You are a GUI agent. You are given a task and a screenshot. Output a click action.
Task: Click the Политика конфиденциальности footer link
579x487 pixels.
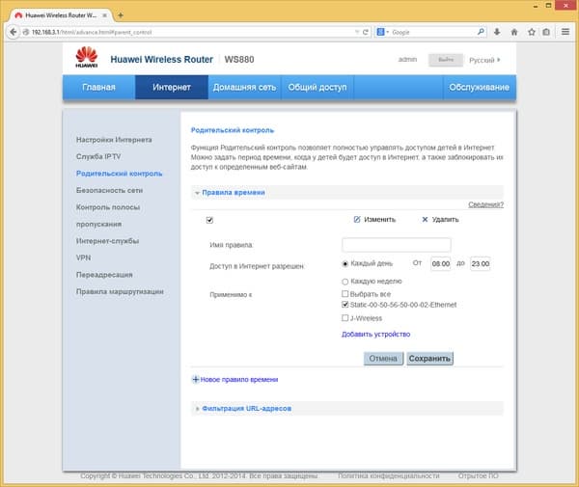389,476
